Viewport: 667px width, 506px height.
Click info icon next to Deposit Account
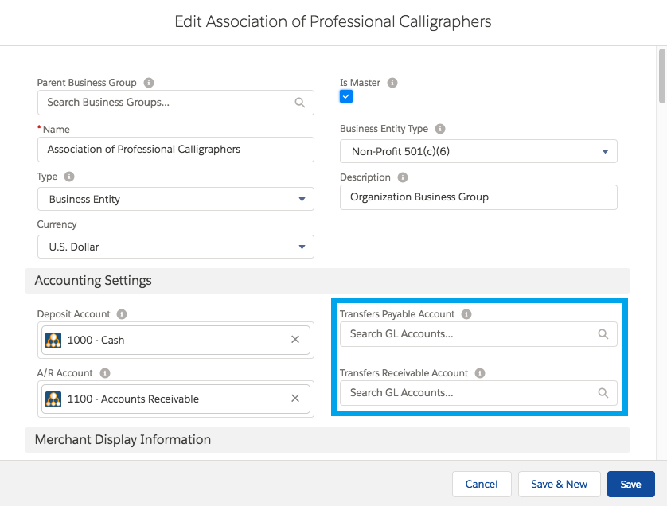(x=123, y=314)
